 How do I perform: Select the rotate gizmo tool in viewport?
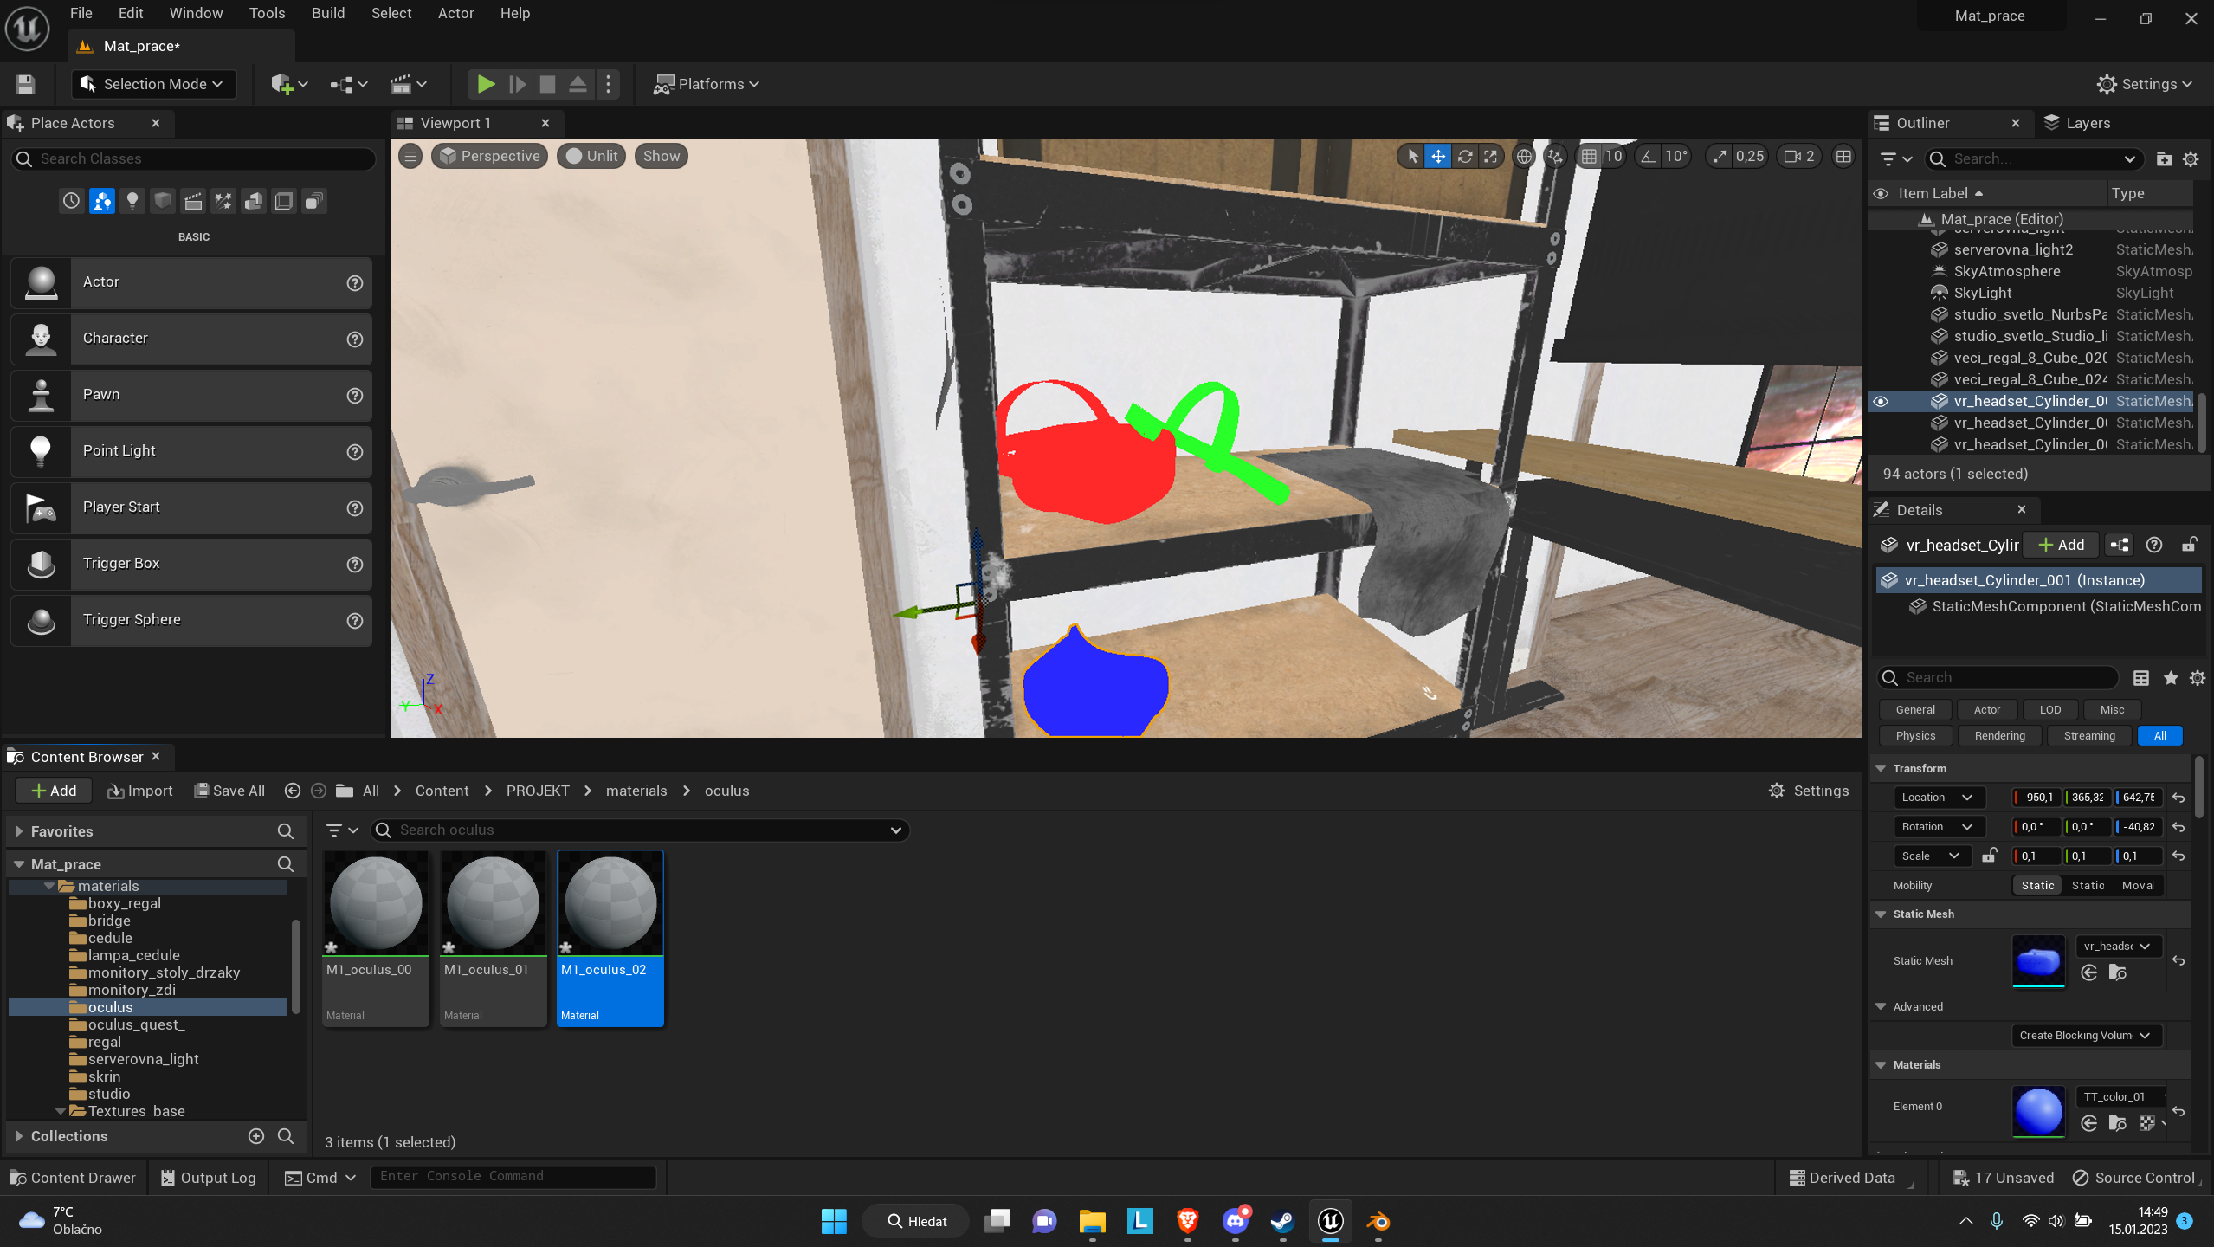(1464, 157)
